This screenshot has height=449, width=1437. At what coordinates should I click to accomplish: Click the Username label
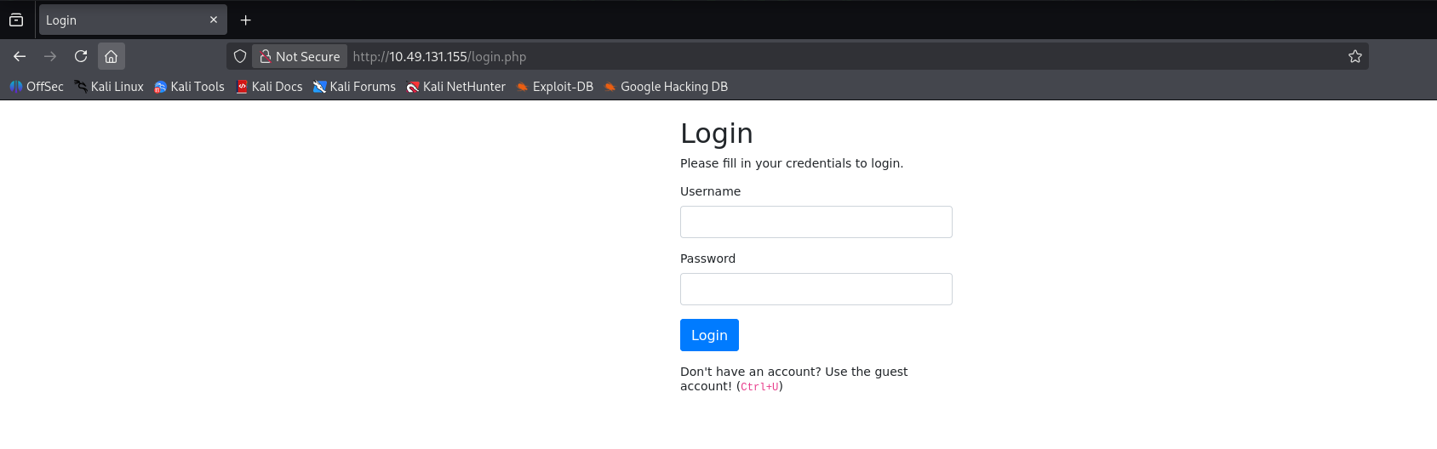710,191
